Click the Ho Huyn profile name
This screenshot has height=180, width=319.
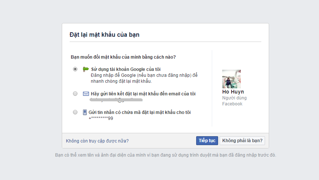coord(233,92)
